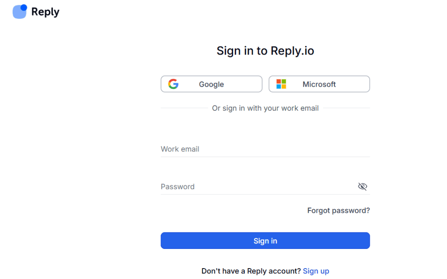
Task: Click inside the email field under the divider
Action: click(244, 149)
